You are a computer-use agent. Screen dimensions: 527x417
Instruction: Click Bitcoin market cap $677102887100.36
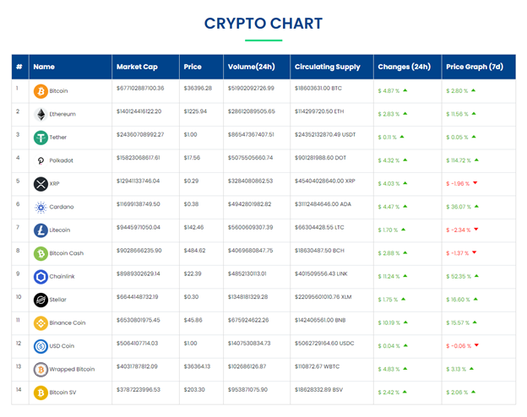tap(140, 89)
